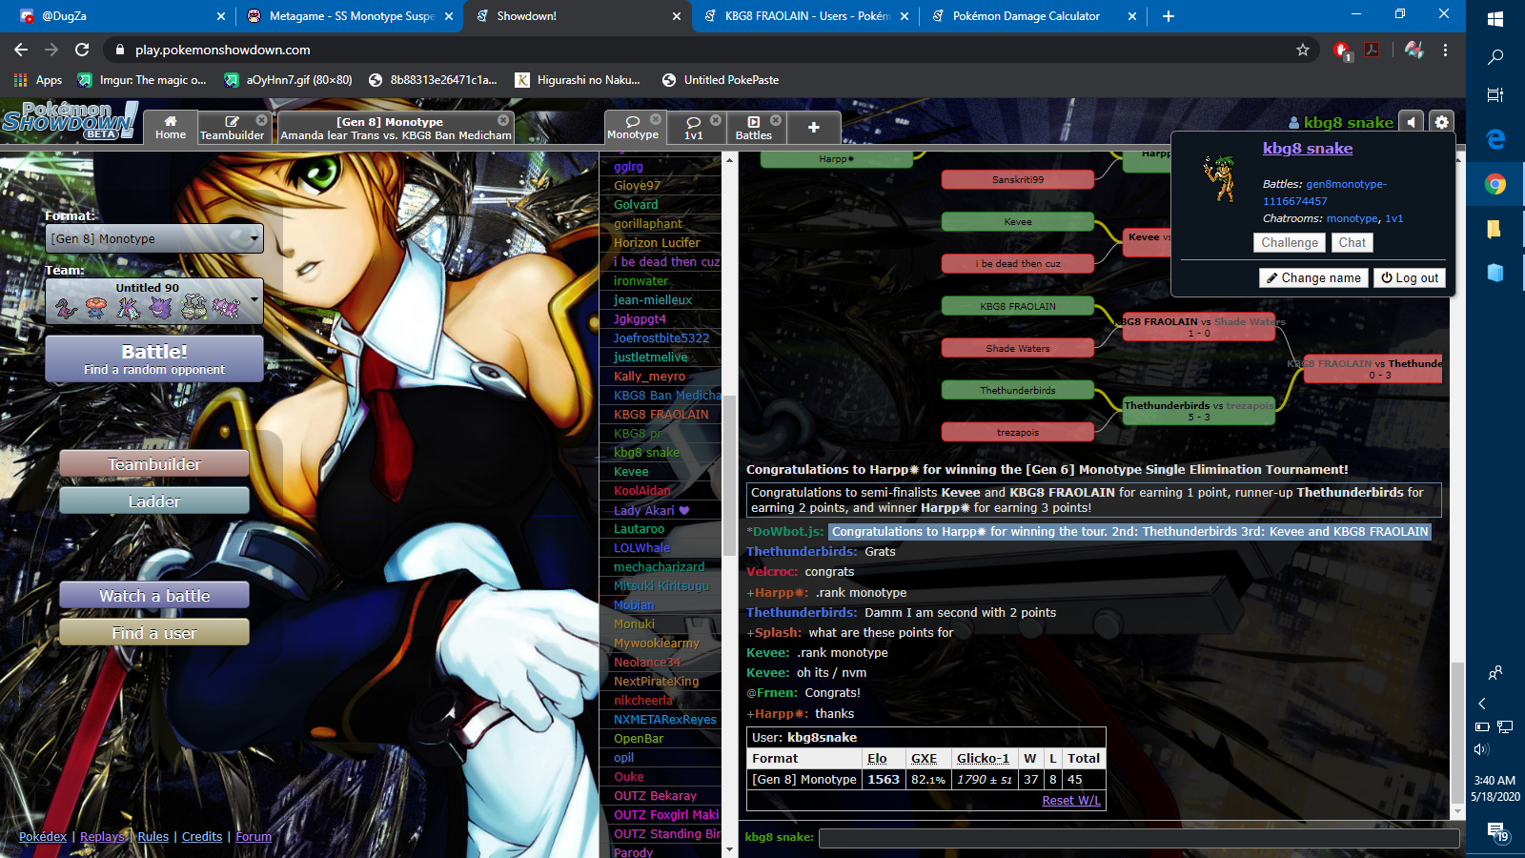
Task: Click the Log out button
Action: pyautogui.click(x=1409, y=277)
